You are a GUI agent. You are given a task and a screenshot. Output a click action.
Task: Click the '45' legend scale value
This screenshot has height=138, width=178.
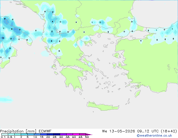(81, 137)
